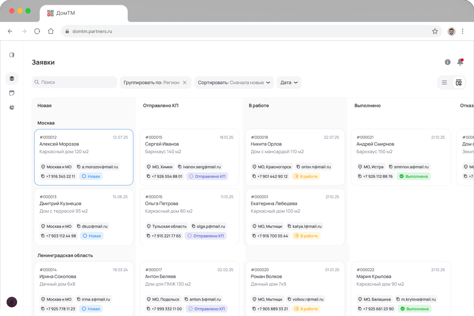Open the info icon next to notifications
Image resolution: width=474 pixels, height=316 pixels.
448,62
